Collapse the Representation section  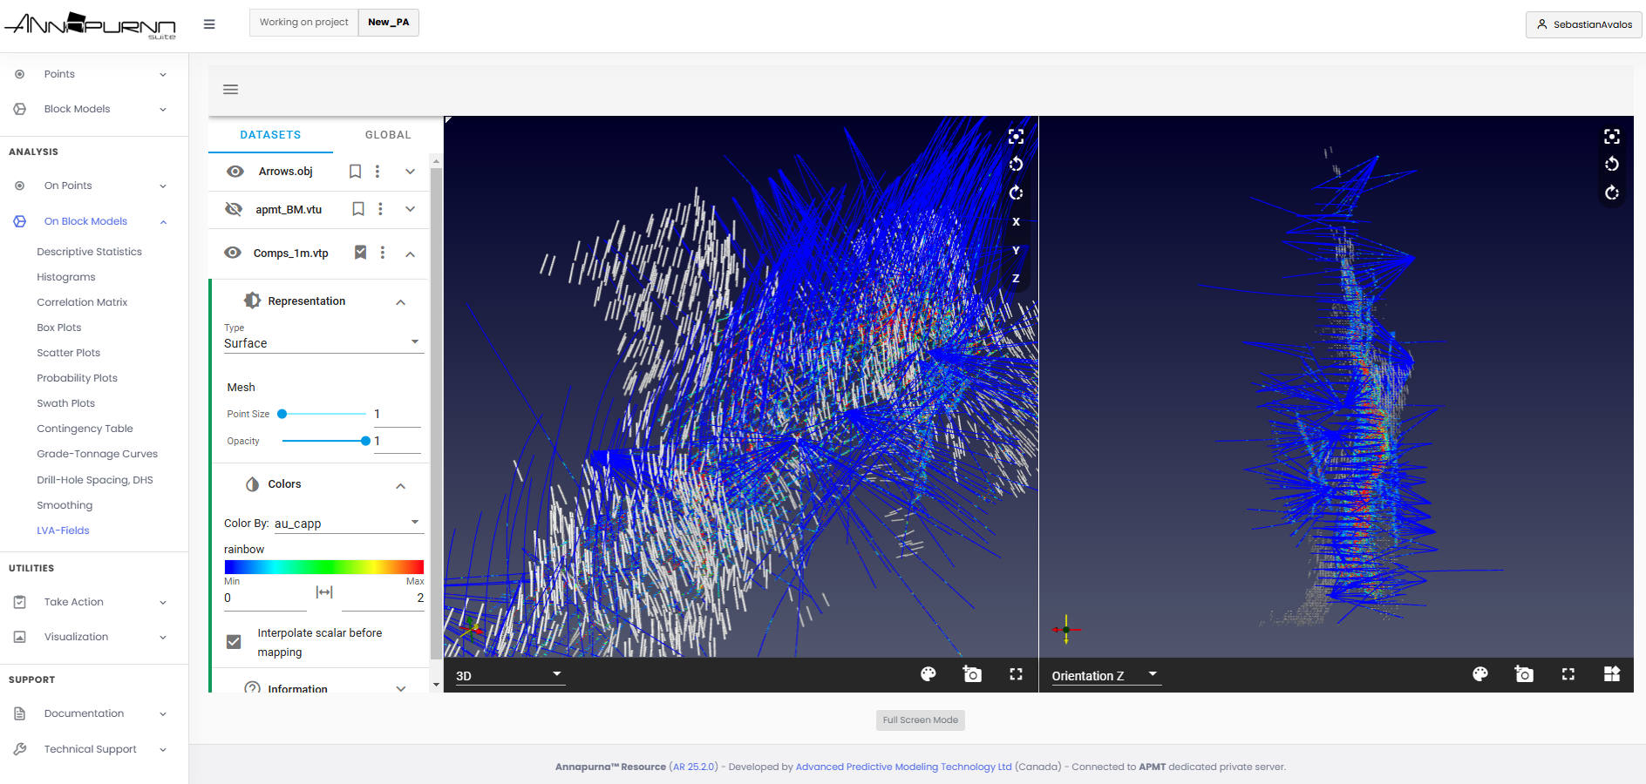(401, 302)
